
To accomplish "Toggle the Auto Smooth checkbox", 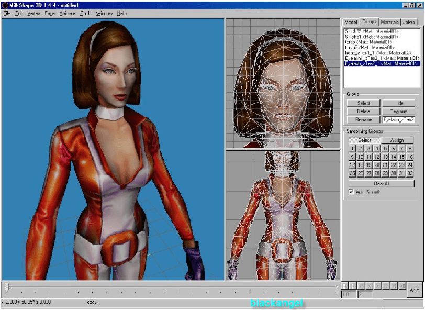I will 351,192.
